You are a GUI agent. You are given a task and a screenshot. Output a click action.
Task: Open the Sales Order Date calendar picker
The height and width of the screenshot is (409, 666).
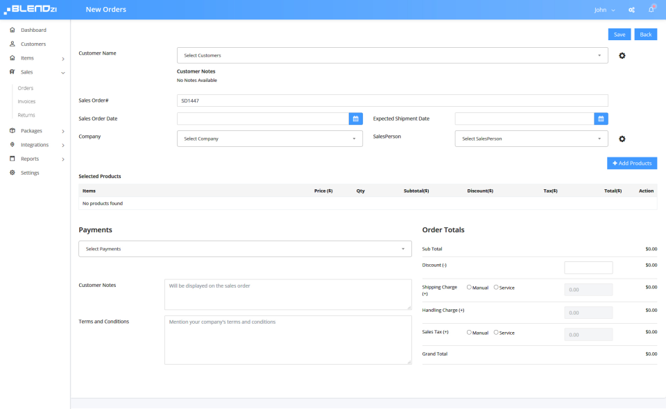(x=355, y=119)
